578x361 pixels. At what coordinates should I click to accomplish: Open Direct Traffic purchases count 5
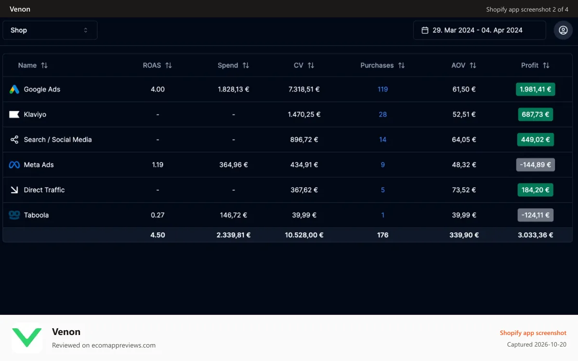pos(383,190)
